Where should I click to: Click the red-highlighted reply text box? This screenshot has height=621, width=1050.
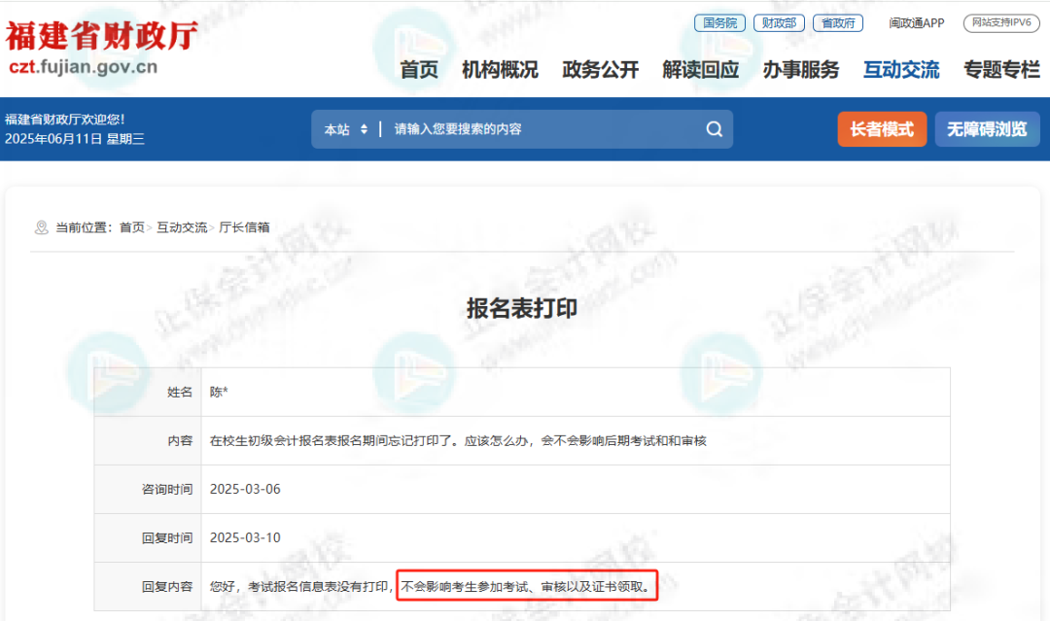point(525,586)
